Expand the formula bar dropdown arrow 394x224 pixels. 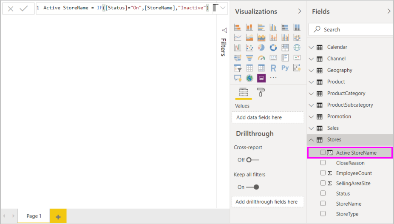(x=223, y=8)
